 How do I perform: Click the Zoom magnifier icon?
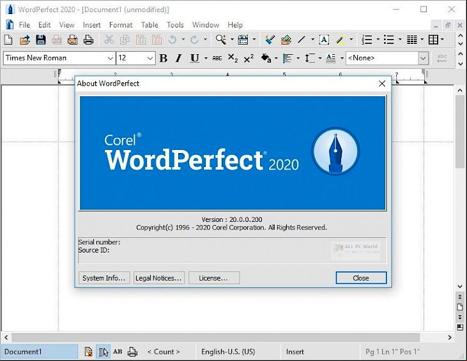(221, 40)
